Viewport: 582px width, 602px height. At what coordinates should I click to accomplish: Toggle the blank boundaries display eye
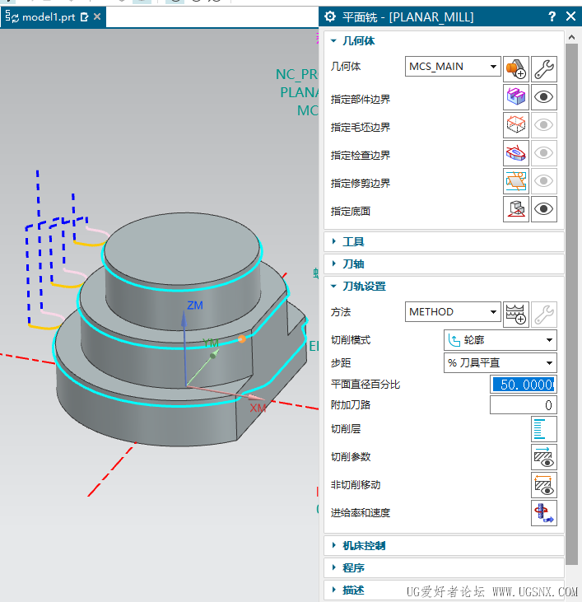[x=544, y=125]
